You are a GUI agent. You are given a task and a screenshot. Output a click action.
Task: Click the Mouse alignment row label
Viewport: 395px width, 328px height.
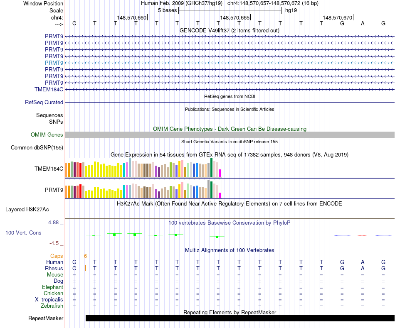coord(55,275)
